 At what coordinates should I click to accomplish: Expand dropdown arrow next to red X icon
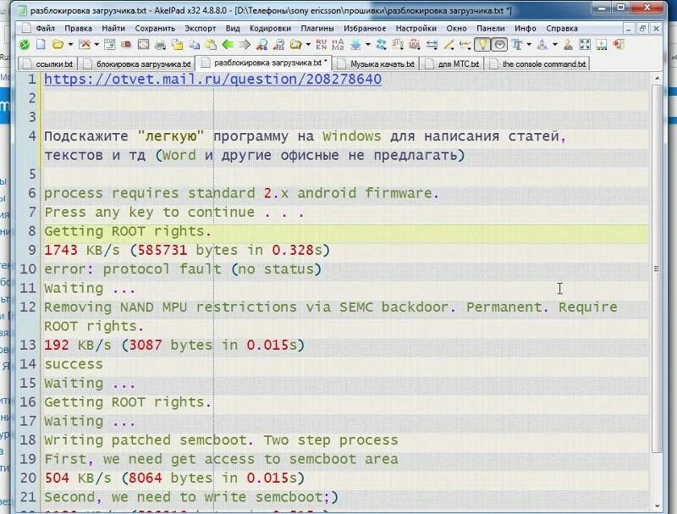point(96,45)
